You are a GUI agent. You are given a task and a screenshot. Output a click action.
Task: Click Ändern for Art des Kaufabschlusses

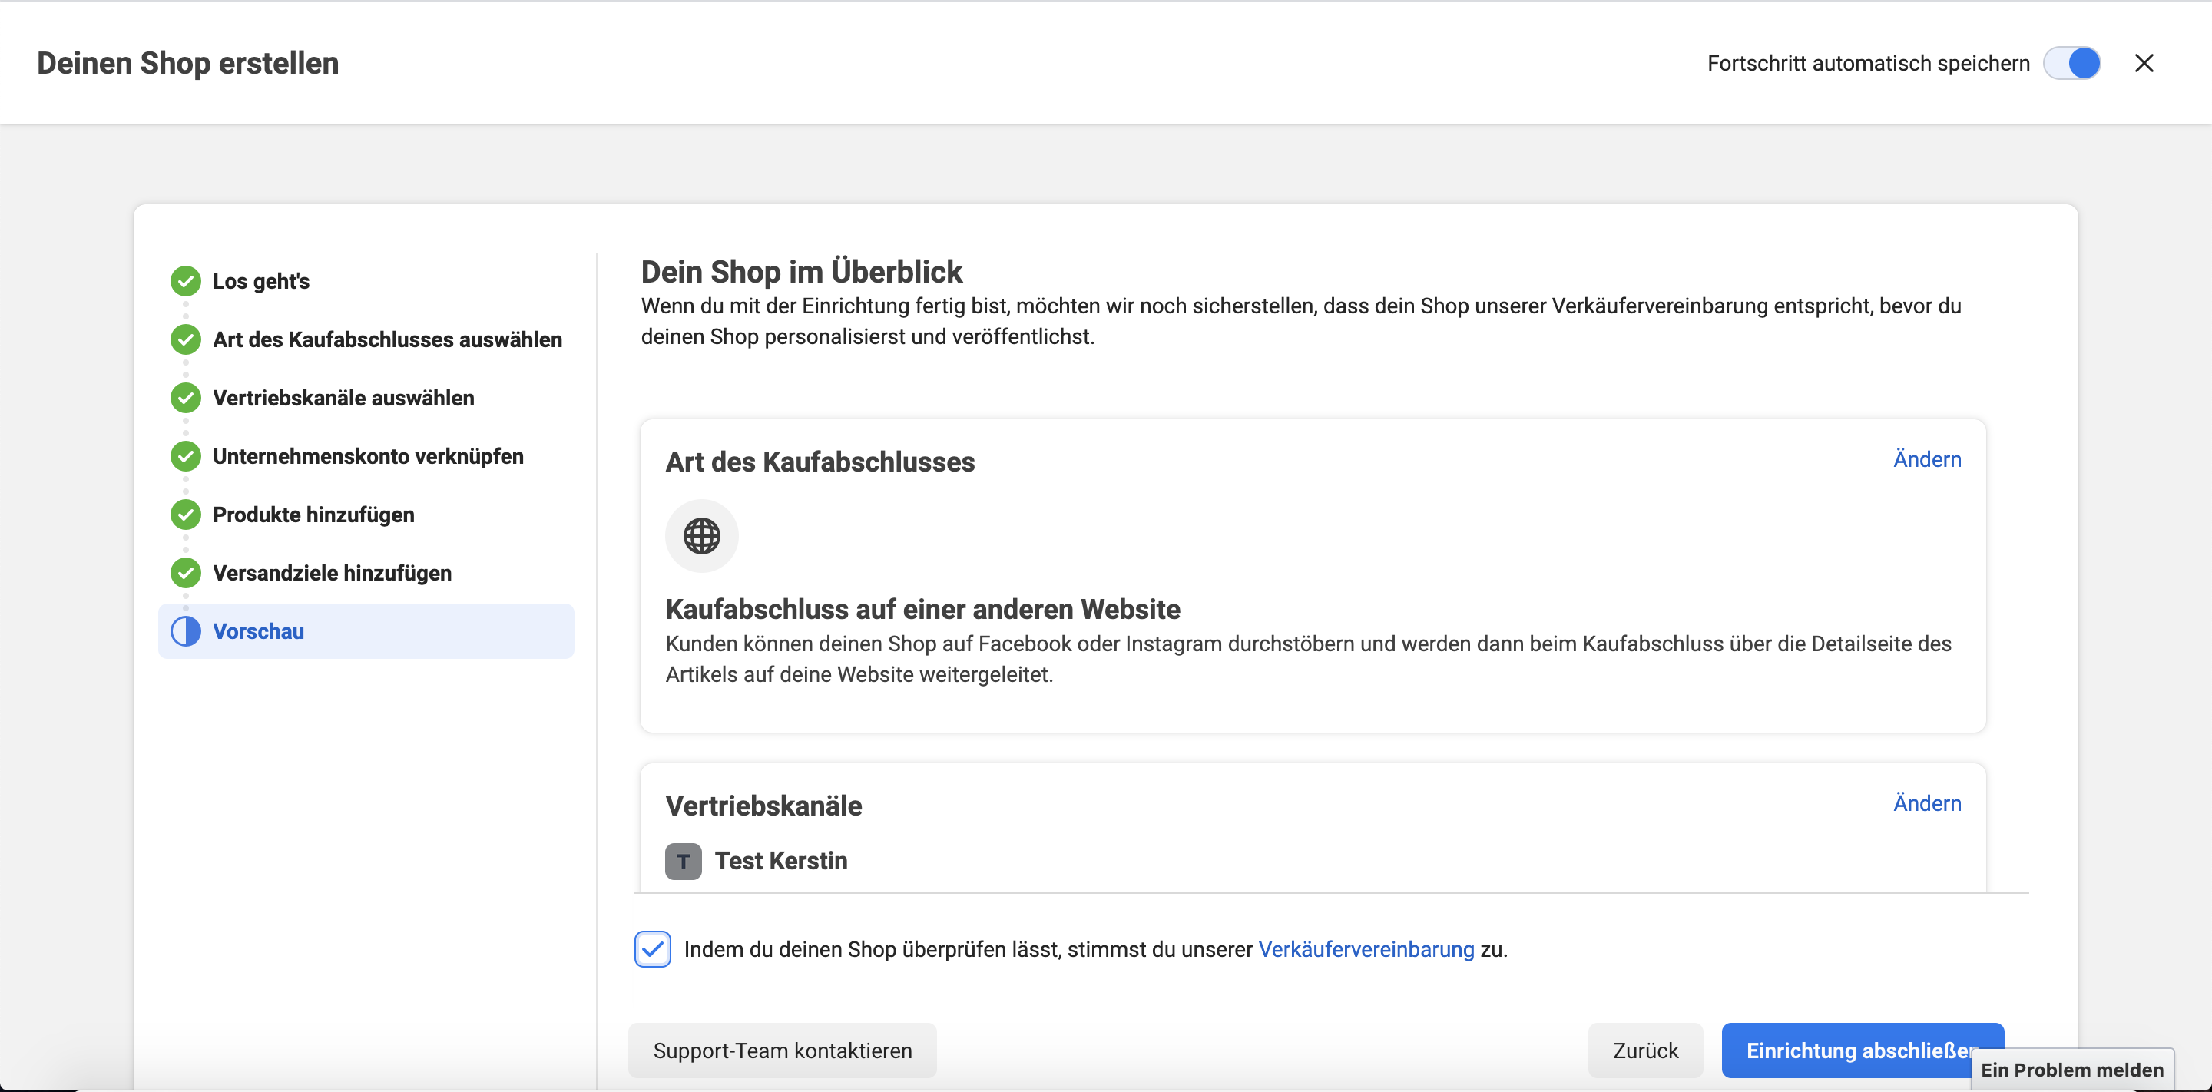coord(1927,459)
